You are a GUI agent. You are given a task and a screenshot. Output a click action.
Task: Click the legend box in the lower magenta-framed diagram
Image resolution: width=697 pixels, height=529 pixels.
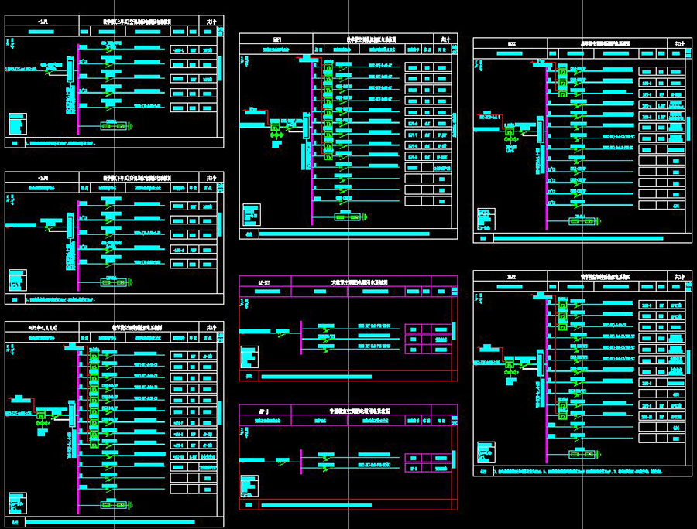click(249, 486)
